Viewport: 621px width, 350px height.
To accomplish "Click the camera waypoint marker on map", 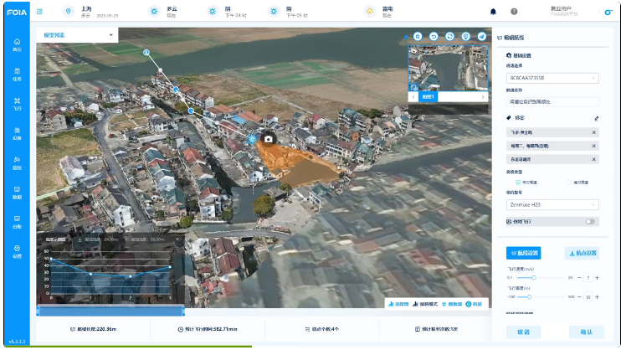I will coord(269,139).
